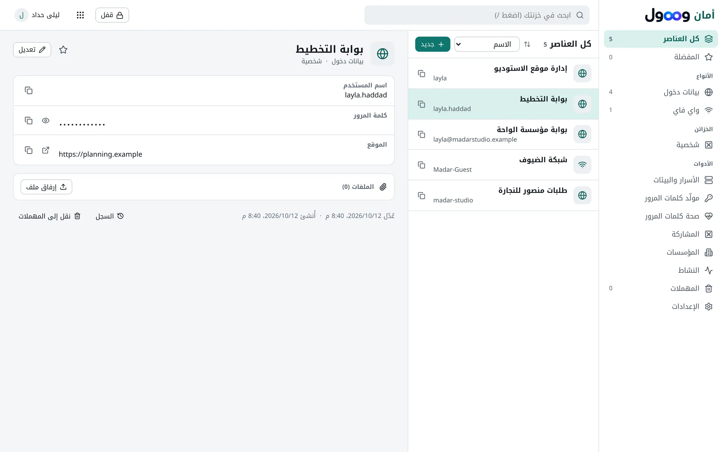The height and width of the screenshot is (452, 723).
Task: Copy the بوابة مؤسسة الواحة entry value
Action: [421, 134]
